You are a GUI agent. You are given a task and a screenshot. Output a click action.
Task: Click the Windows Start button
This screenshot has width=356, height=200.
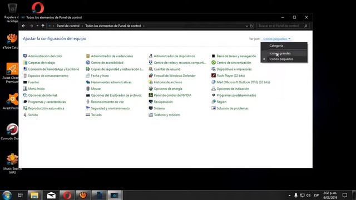click(x=7, y=195)
